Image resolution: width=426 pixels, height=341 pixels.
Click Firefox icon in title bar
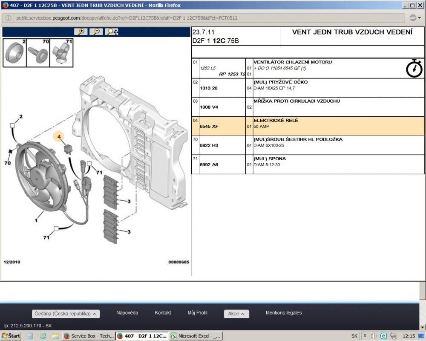[x=5, y=5]
